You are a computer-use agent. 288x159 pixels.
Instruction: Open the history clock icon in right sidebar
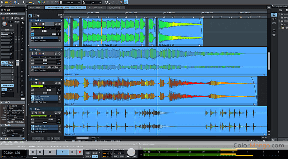coord(274,31)
